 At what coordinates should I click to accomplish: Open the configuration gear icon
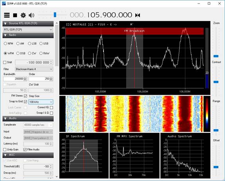click(23, 15)
